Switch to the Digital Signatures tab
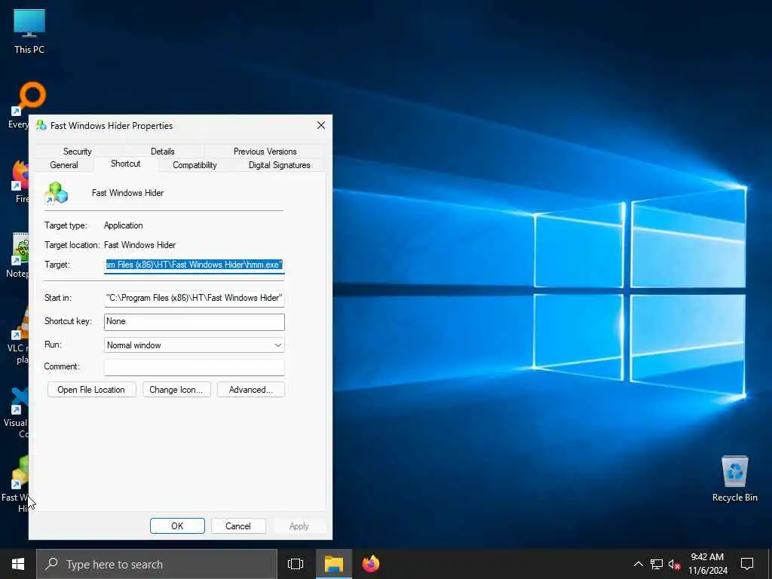This screenshot has height=579, width=772. pyautogui.click(x=279, y=165)
